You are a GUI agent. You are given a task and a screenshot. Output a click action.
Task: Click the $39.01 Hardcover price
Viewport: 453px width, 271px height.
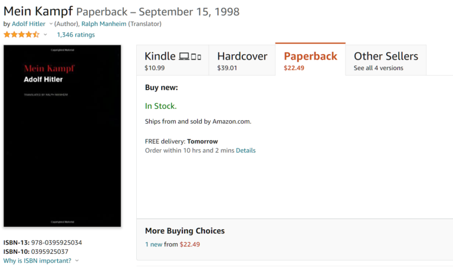(x=226, y=68)
